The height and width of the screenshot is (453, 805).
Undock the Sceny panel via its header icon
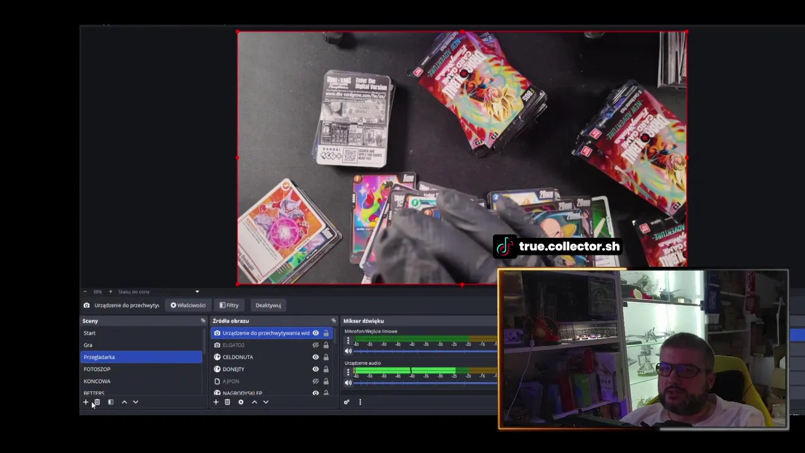[203, 321]
